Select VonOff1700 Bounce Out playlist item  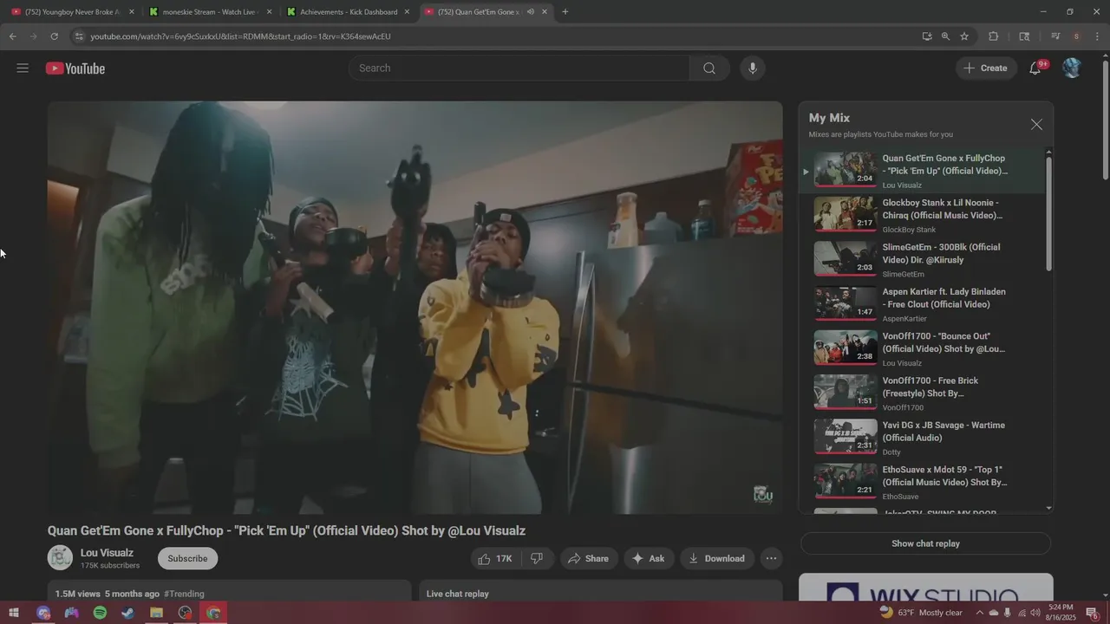pos(922,348)
